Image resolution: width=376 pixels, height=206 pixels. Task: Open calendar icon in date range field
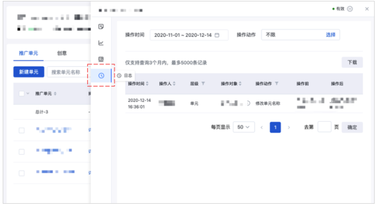pyautogui.click(x=217, y=35)
